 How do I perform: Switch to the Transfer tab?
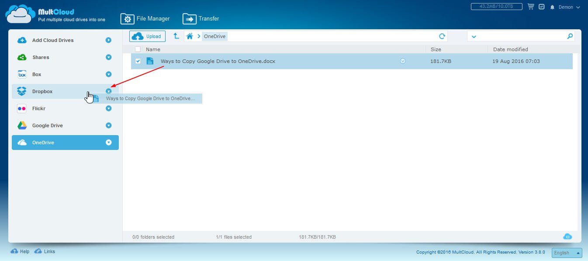[x=201, y=19]
